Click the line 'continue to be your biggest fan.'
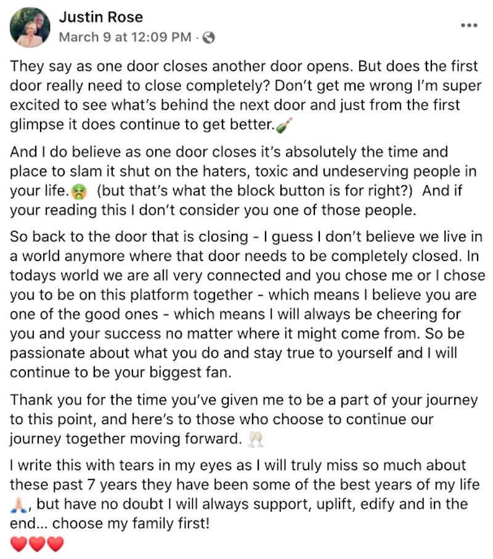 tap(121, 372)
